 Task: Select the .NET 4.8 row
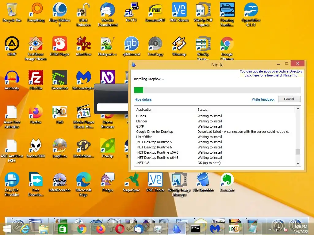tap(215, 163)
